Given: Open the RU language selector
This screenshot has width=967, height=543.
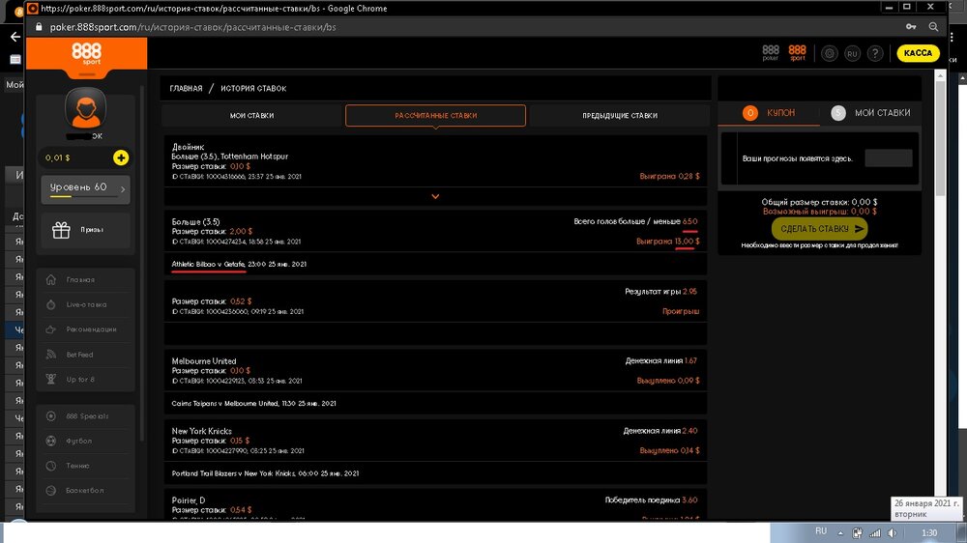Looking at the screenshot, I should pos(852,54).
